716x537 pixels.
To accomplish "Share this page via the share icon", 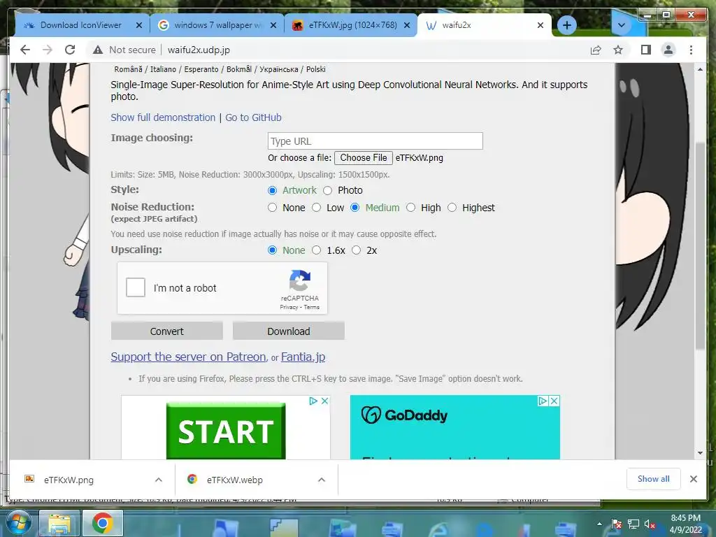I will [x=596, y=50].
